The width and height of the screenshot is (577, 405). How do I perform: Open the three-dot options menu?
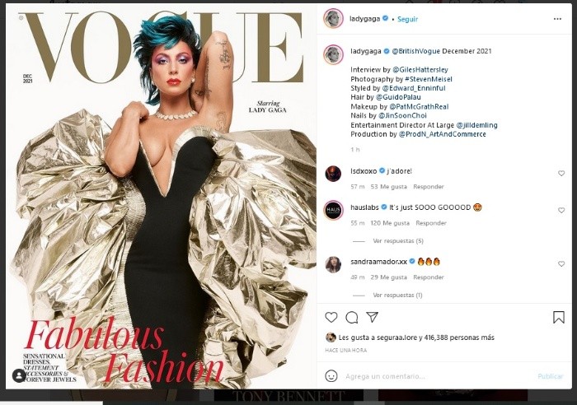[557, 19]
